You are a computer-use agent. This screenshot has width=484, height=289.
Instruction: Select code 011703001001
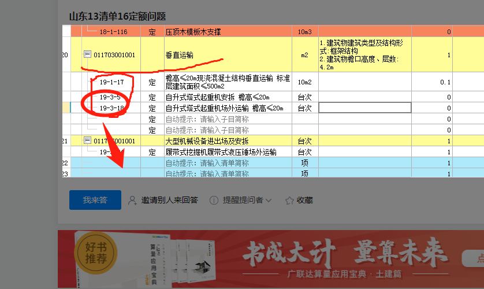pos(114,55)
